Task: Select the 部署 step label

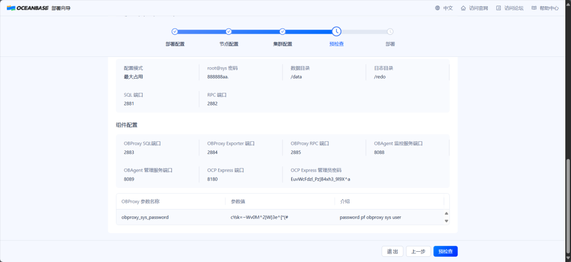Action: coord(391,44)
